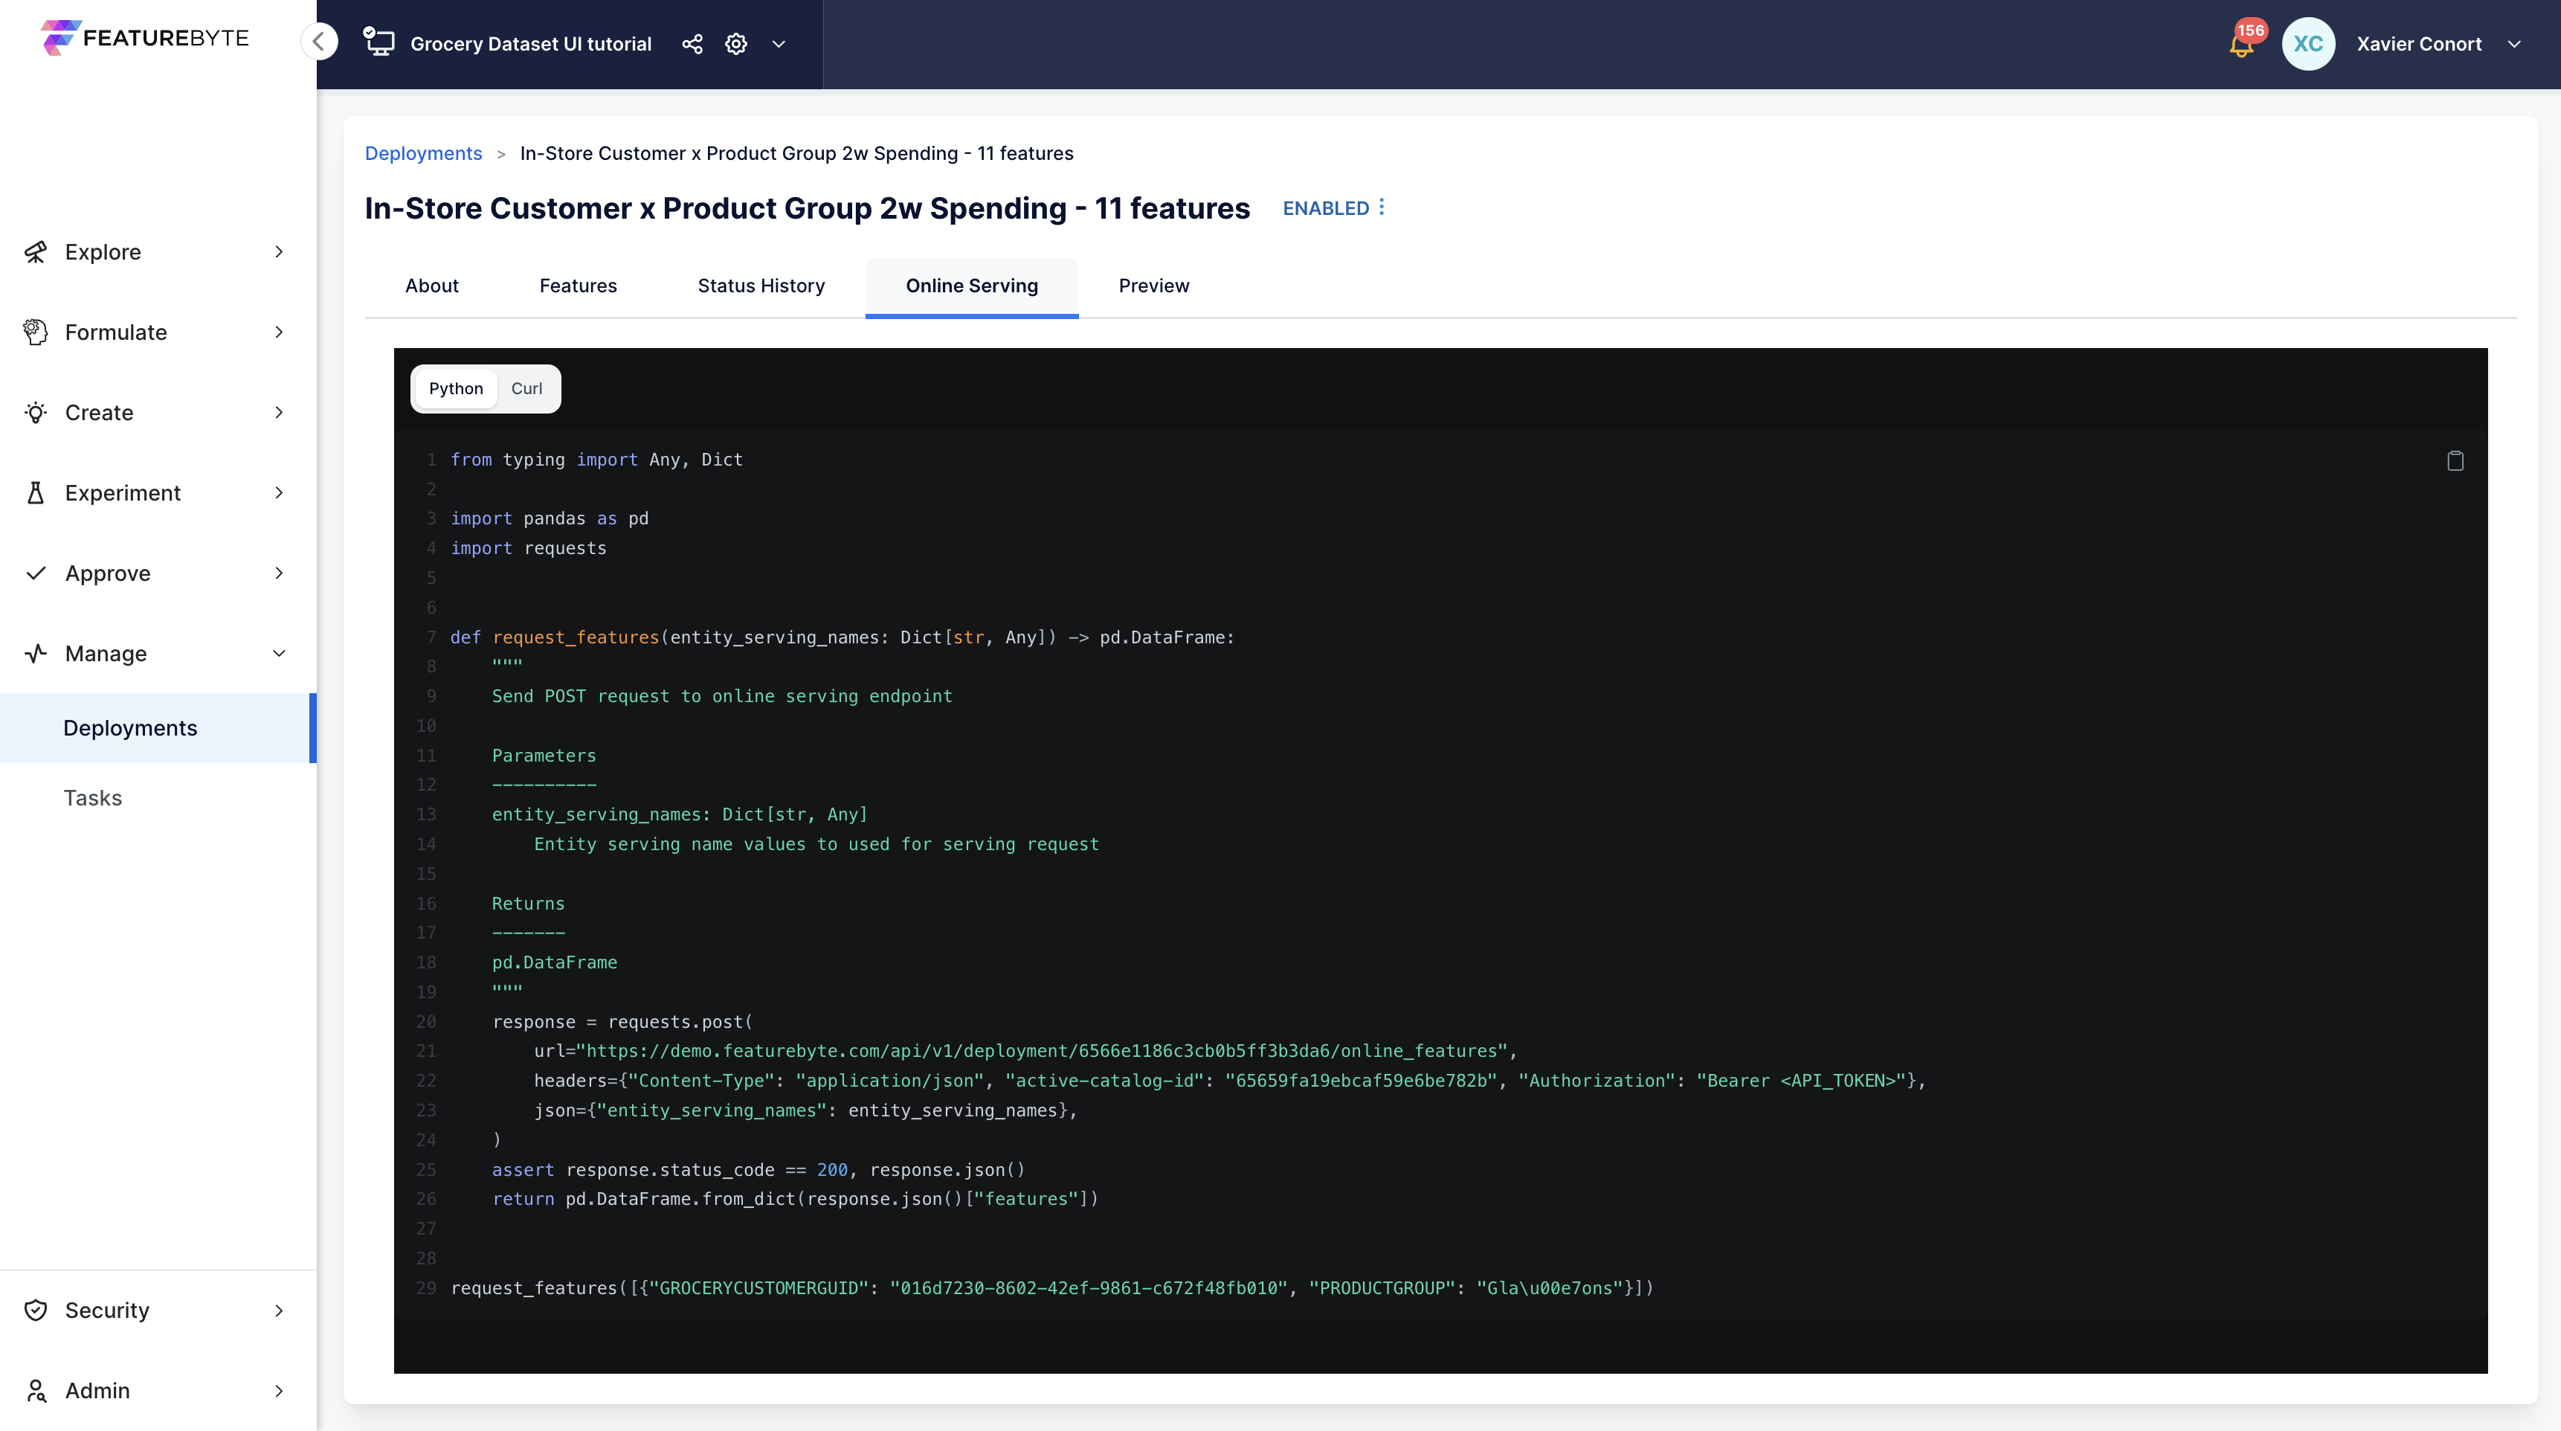Click the Experiment flask icon
2561x1431 pixels.
[36, 493]
